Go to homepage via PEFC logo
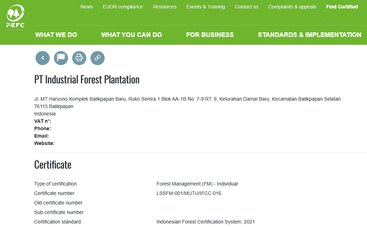 (x=15, y=18)
